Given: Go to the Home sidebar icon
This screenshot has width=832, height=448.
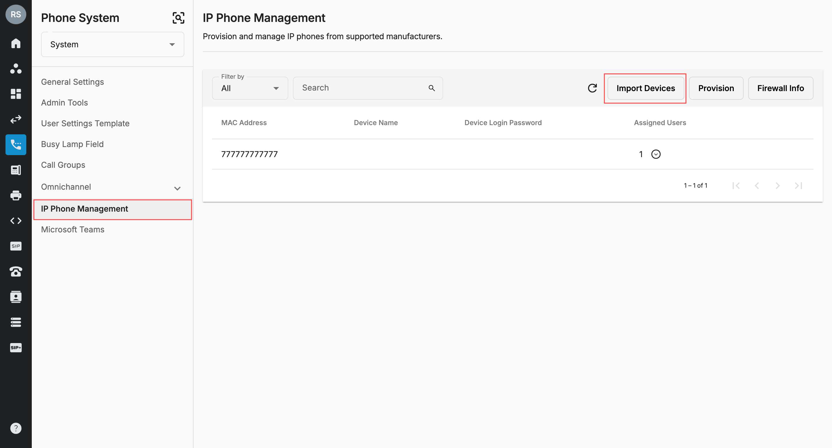Looking at the screenshot, I should (16, 43).
